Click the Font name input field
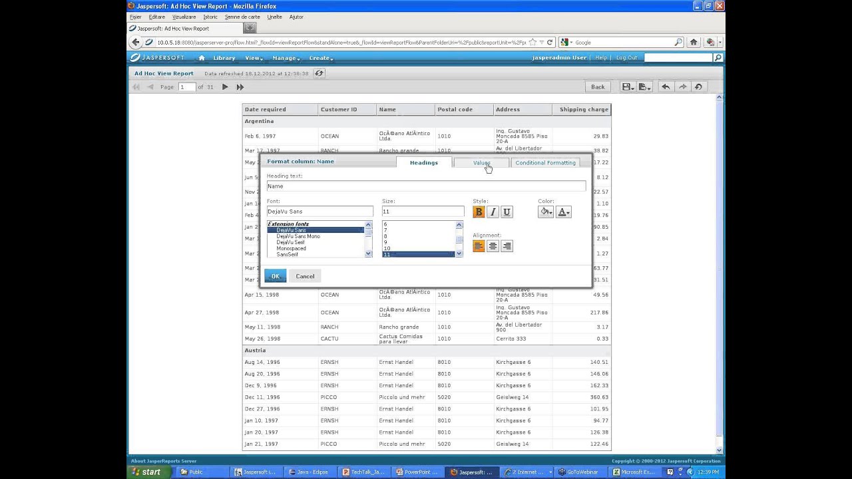 click(319, 212)
